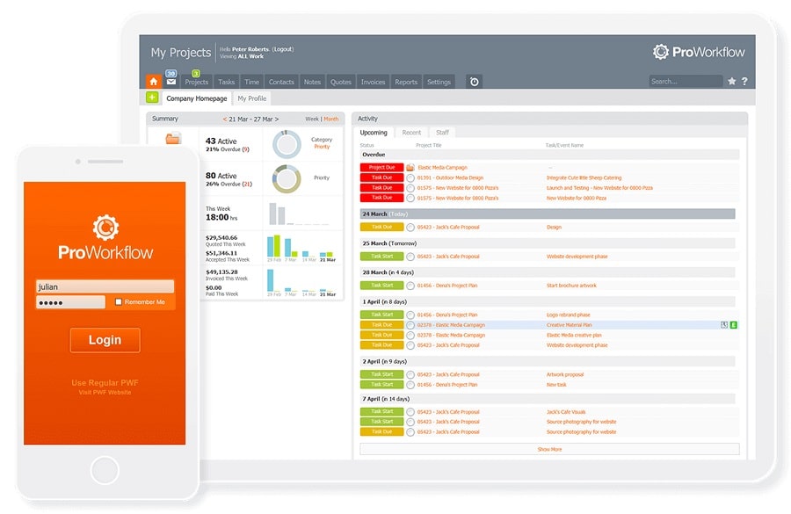Image resolution: width=791 pixels, height=514 pixels.
Task: Switch to the My Profile tab
Action: [251, 98]
